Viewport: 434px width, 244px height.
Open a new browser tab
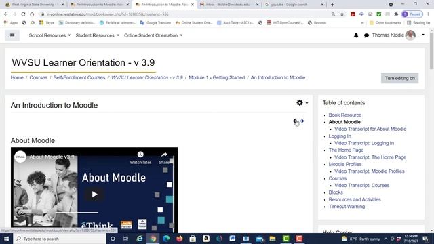tap(332, 5)
